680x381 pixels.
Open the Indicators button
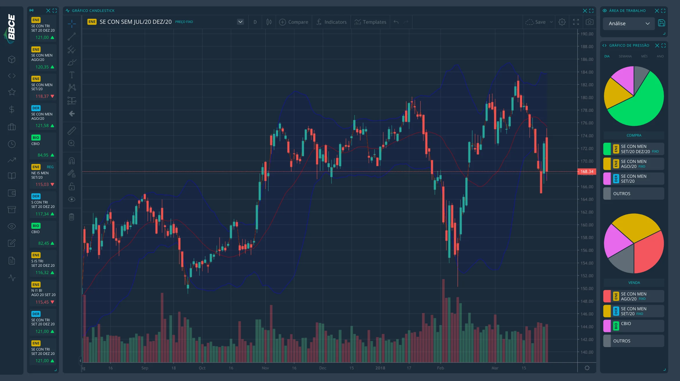[x=332, y=22]
